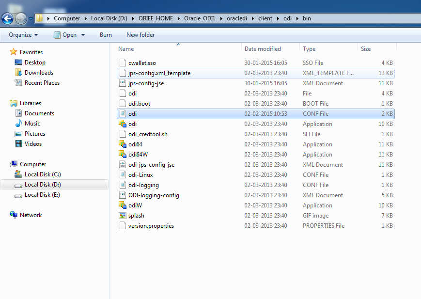Select the odi_credtool.sh file
421x299 pixels.
tap(256, 134)
